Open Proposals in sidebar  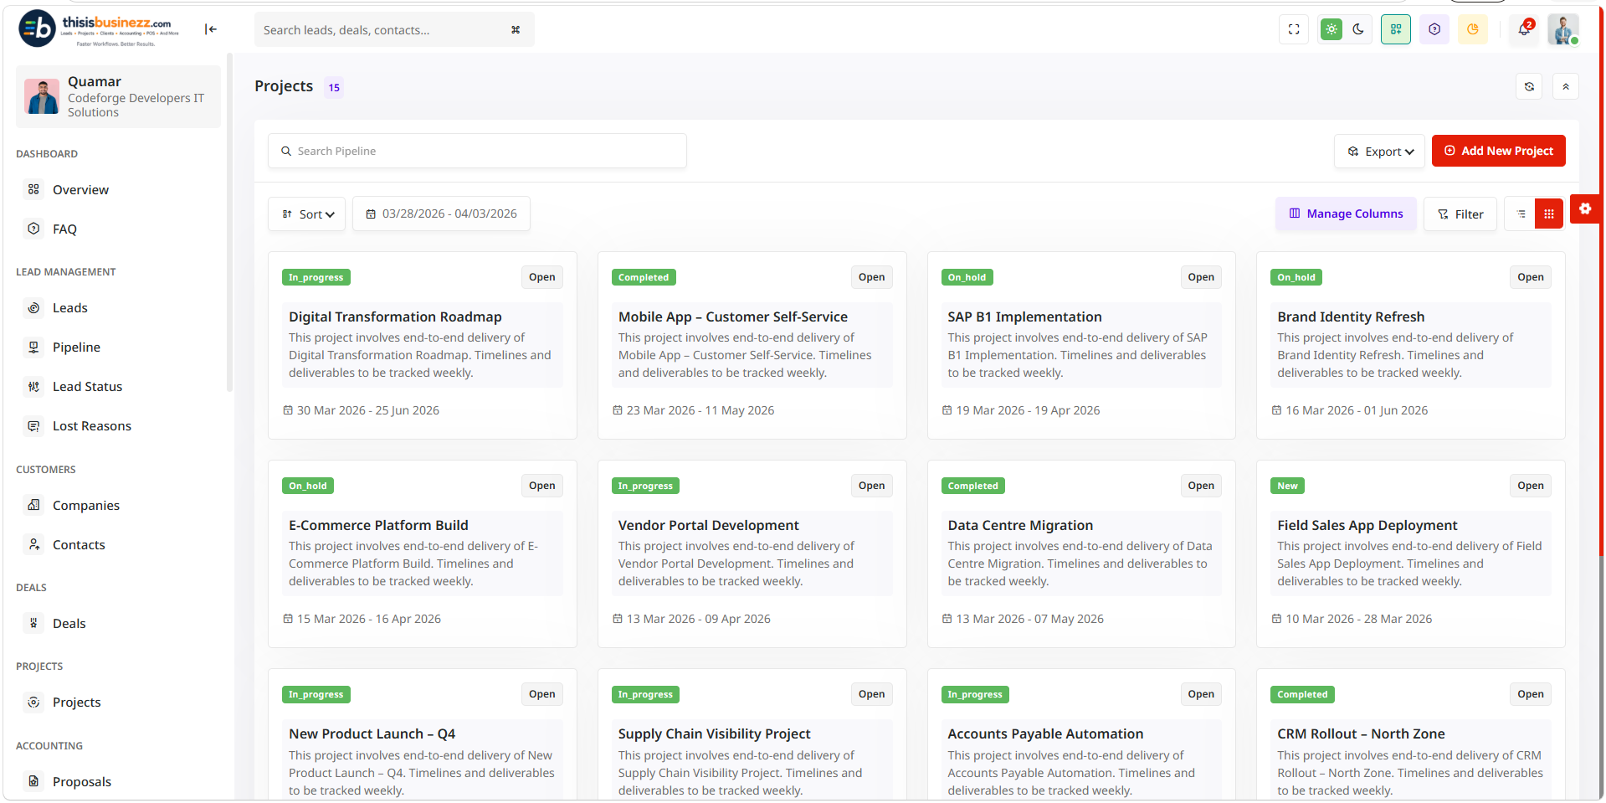click(x=81, y=781)
